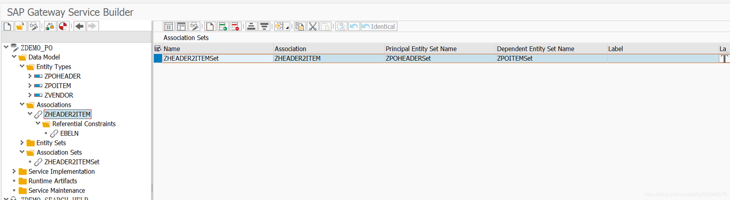Cut with the scissors icon

(313, 26)
